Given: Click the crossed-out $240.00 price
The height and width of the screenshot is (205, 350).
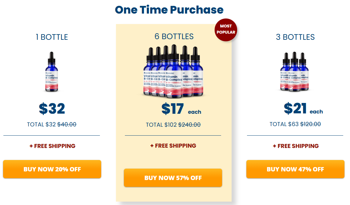Looking at the screenshot, I should [x=189, y=125].
